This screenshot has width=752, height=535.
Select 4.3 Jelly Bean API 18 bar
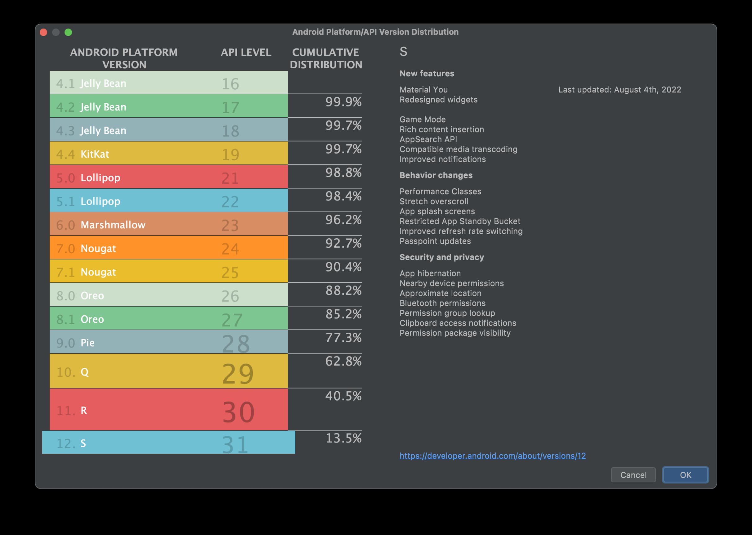coord(168,130)
